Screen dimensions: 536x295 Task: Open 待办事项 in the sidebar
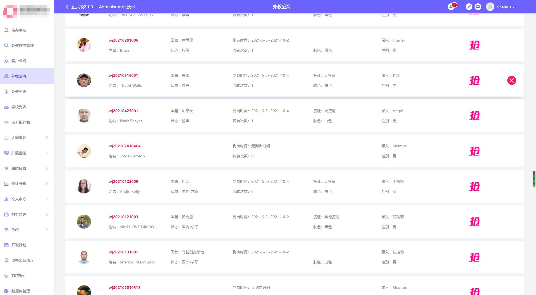(x=19, y=30)
